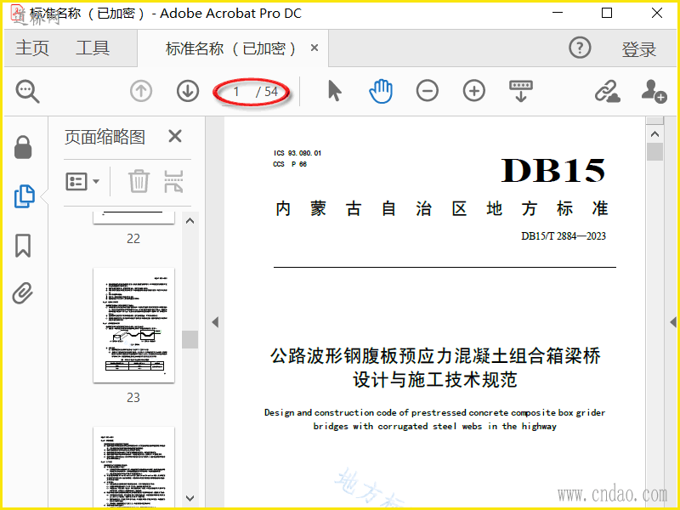Open the search/find tool magnifier icon

click(x=28, y=92)
